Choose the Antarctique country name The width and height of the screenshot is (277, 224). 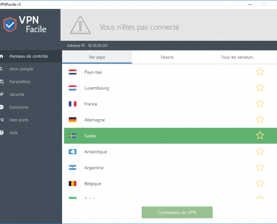96,152
